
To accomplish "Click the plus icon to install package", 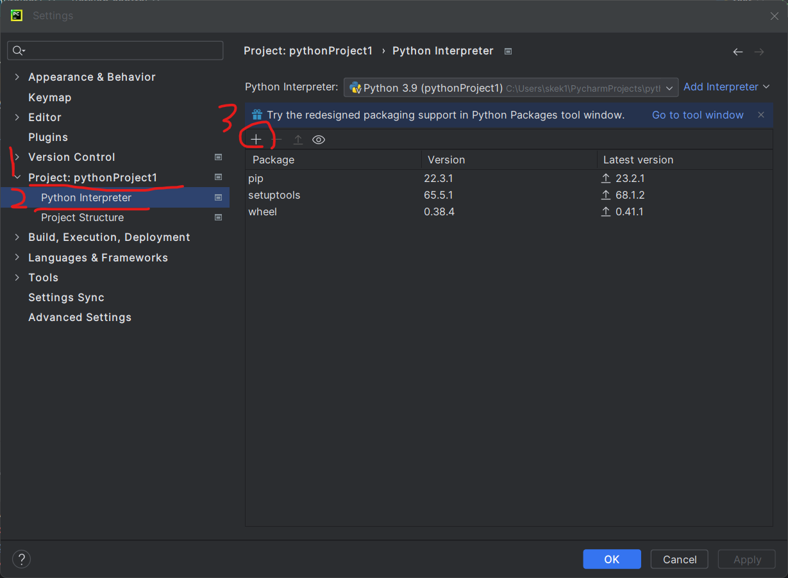I will [256, 139].
